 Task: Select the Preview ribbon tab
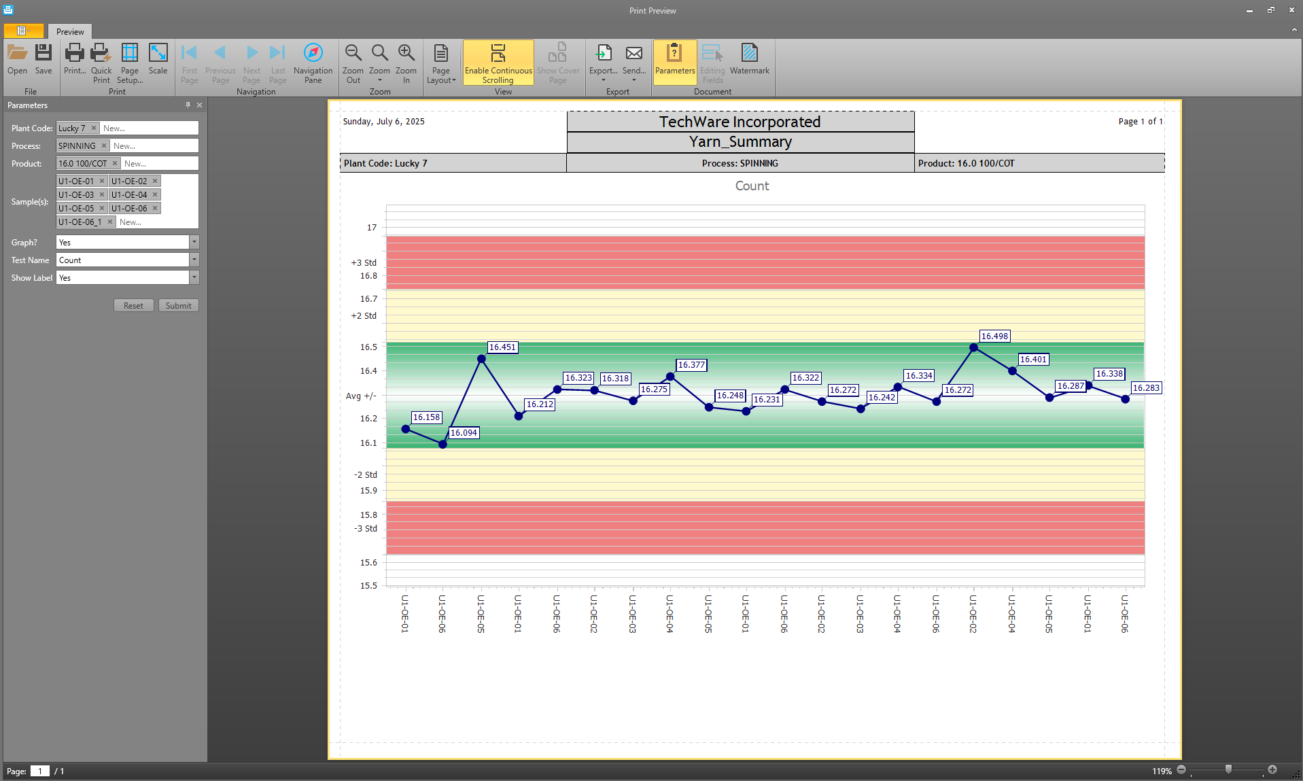tap(70, 32)
